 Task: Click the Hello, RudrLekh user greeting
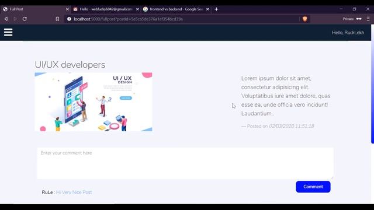pyautogui.click(x=348, y=33)
